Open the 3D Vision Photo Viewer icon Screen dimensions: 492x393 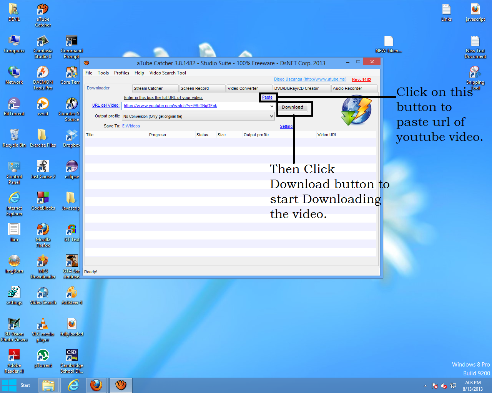pyautogui.click(x=14, y=330)
